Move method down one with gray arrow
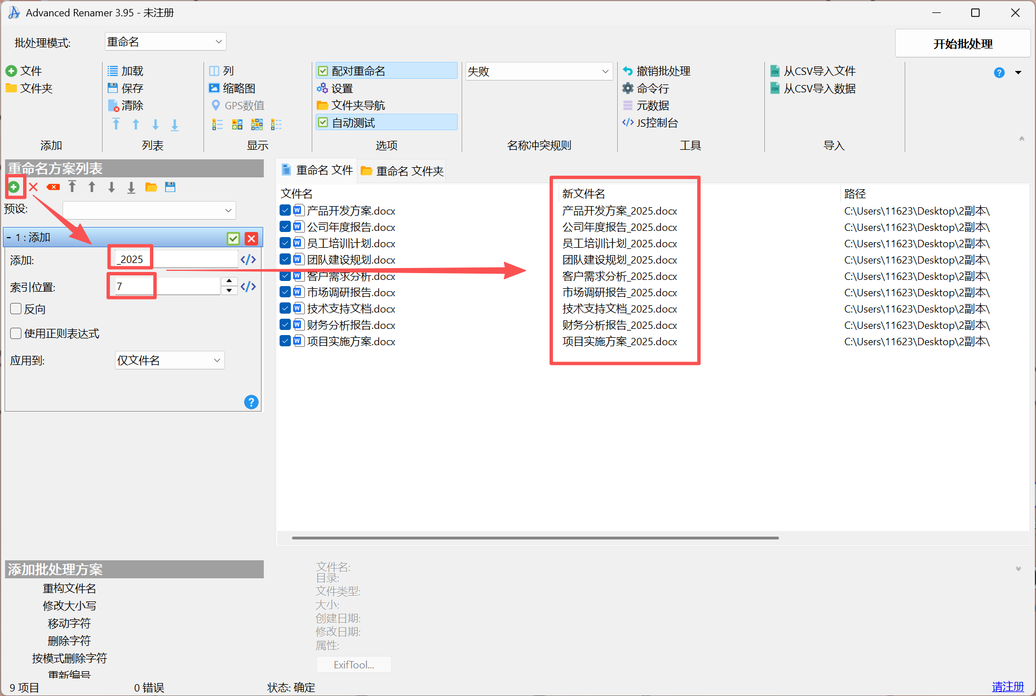This screenshot has width=1036, height=696. point(112,187)
